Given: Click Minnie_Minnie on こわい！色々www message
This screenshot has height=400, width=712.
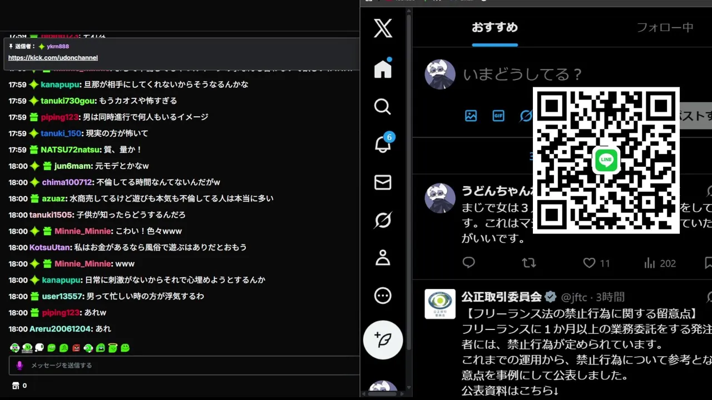Looking at the screenshot, I should (83, 231).
